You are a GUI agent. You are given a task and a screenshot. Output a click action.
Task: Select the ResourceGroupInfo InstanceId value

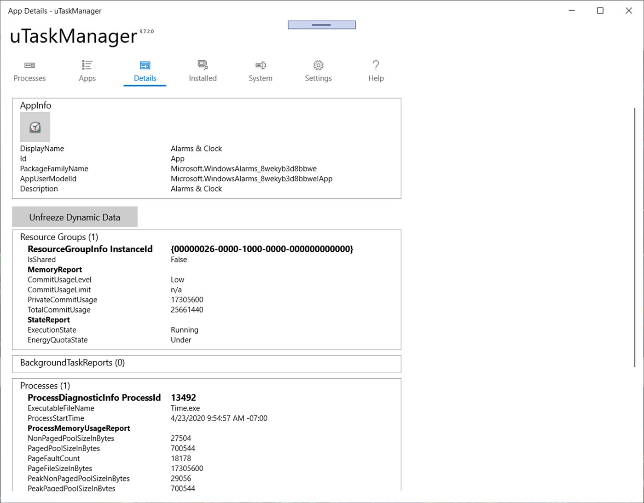[x=262, y=249]
